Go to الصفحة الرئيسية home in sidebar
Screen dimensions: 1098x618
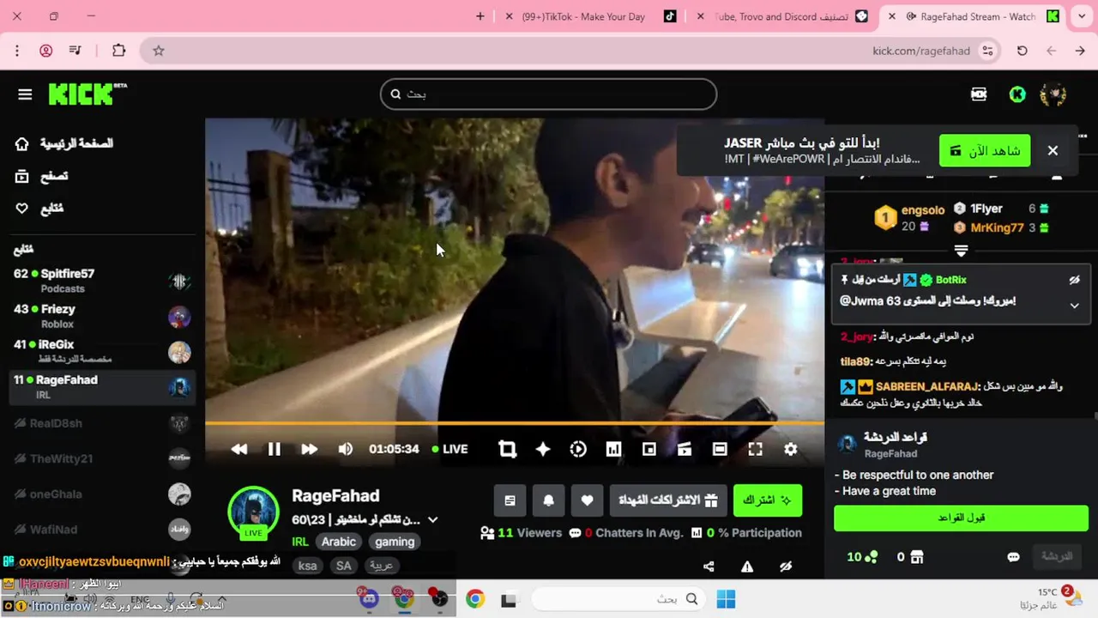pos(64,143)
